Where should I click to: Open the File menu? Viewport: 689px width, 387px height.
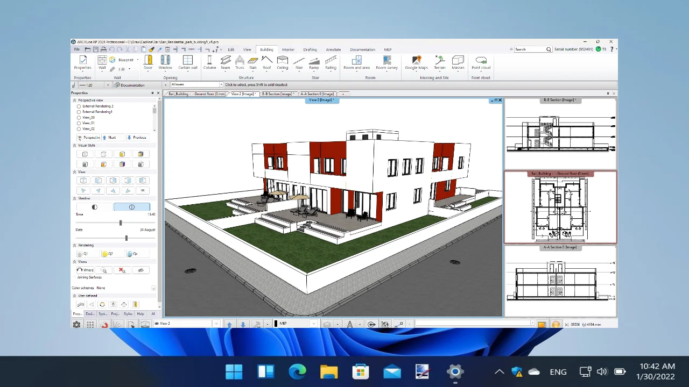point(77,49)
